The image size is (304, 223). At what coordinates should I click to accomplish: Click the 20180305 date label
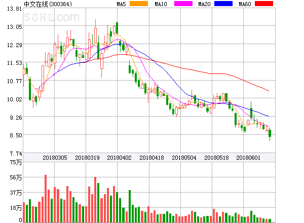point(55,158)
